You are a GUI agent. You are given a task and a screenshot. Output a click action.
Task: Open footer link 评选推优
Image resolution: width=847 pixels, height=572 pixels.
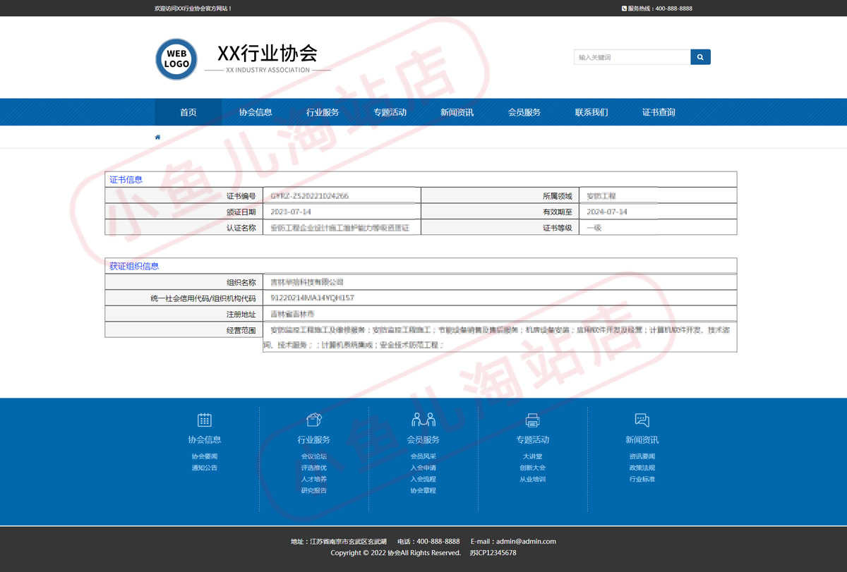[x=314, y=468]
